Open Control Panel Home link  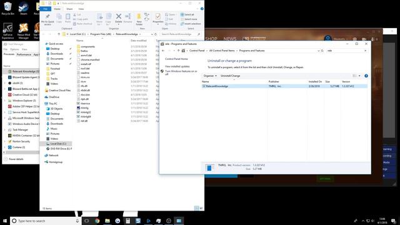176,59
